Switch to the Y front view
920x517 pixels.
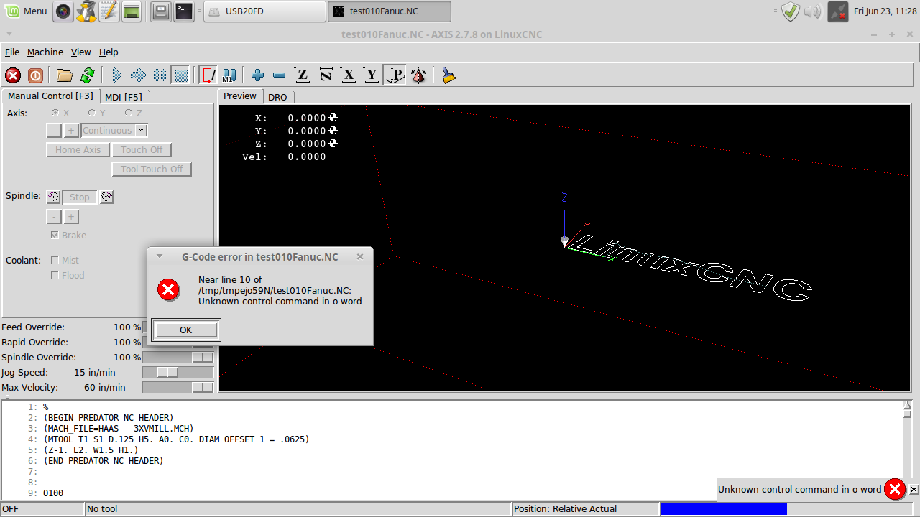[x=371, y=75]
